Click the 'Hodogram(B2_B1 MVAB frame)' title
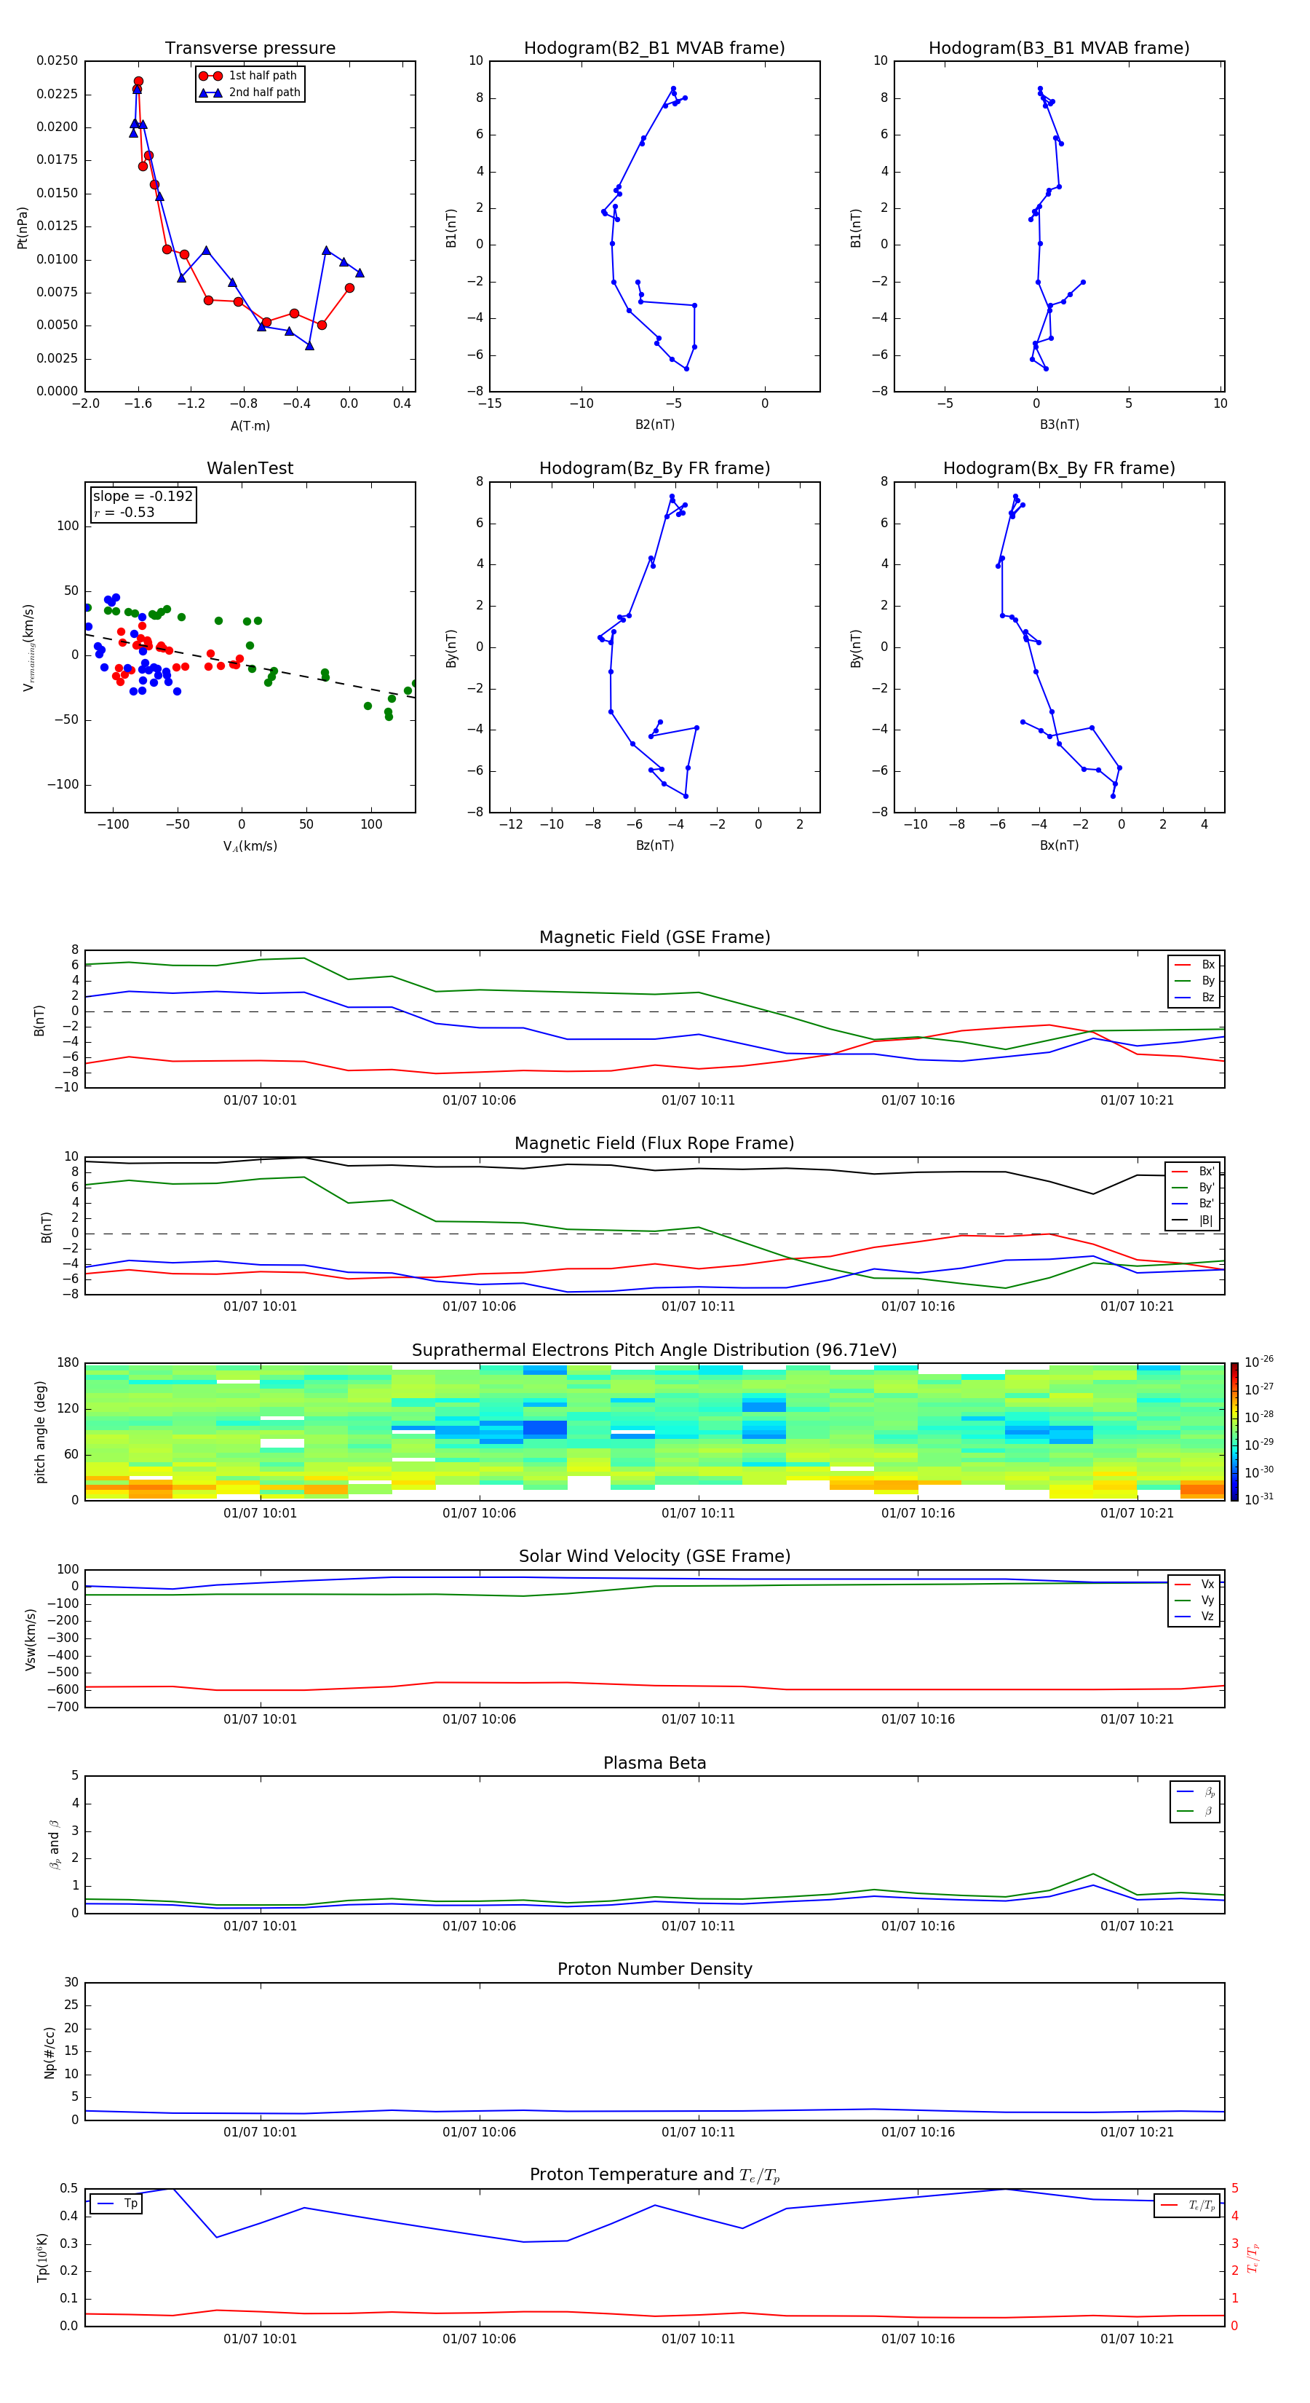The height and width of the screenshot is (2403, 1310). (x=654, y=49)
